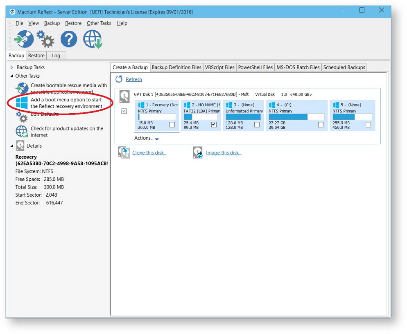Switch to the Log tab

tap(56, 56)
